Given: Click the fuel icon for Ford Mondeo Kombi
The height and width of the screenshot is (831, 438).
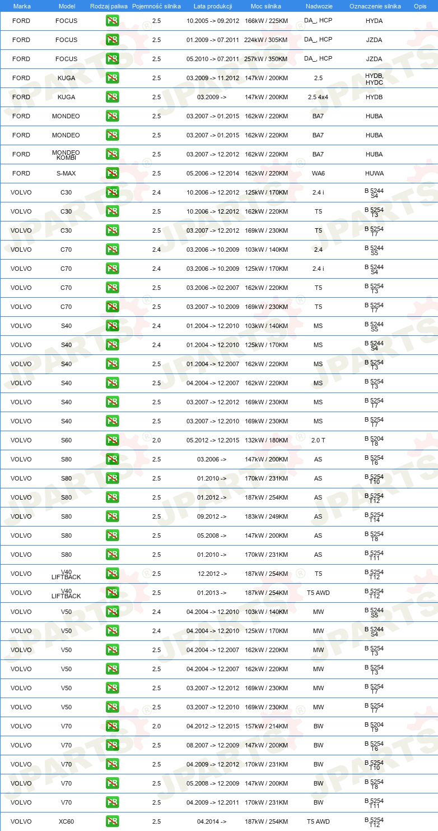Looking at the screenshot, I should [x=112, y=154].
